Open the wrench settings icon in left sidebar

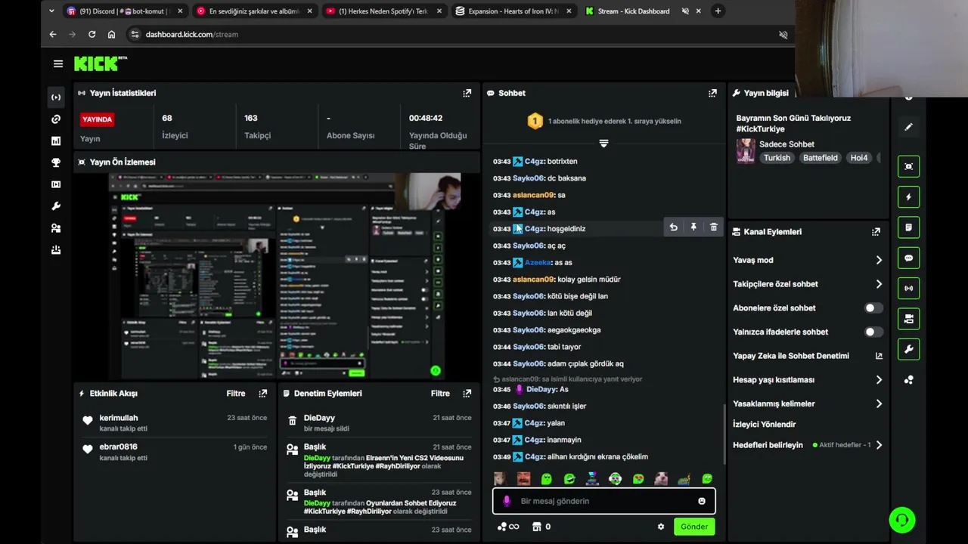click(56, 206)
